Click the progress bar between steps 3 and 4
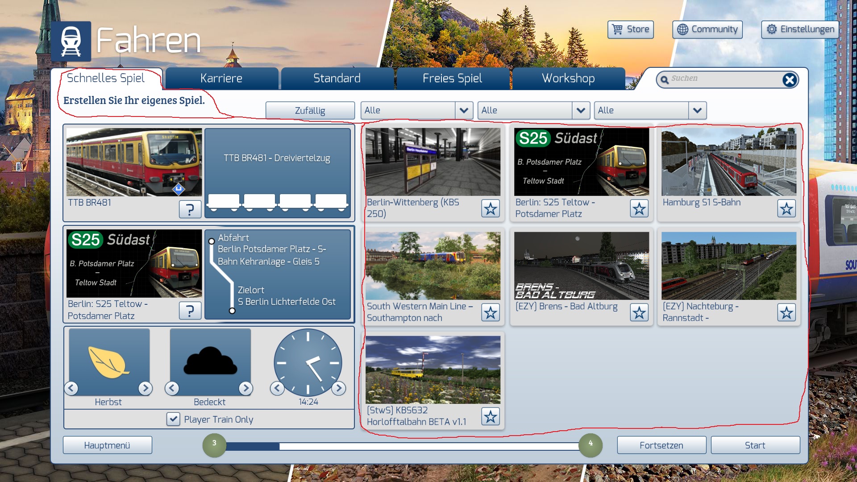 tap(402, 446)
